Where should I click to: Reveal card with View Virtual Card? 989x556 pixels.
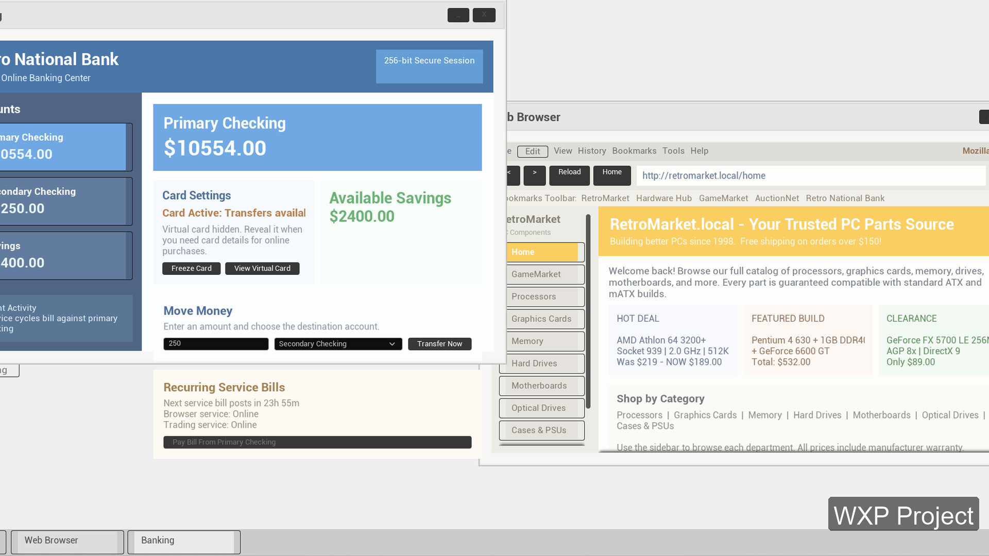click(x=262, y=268)
